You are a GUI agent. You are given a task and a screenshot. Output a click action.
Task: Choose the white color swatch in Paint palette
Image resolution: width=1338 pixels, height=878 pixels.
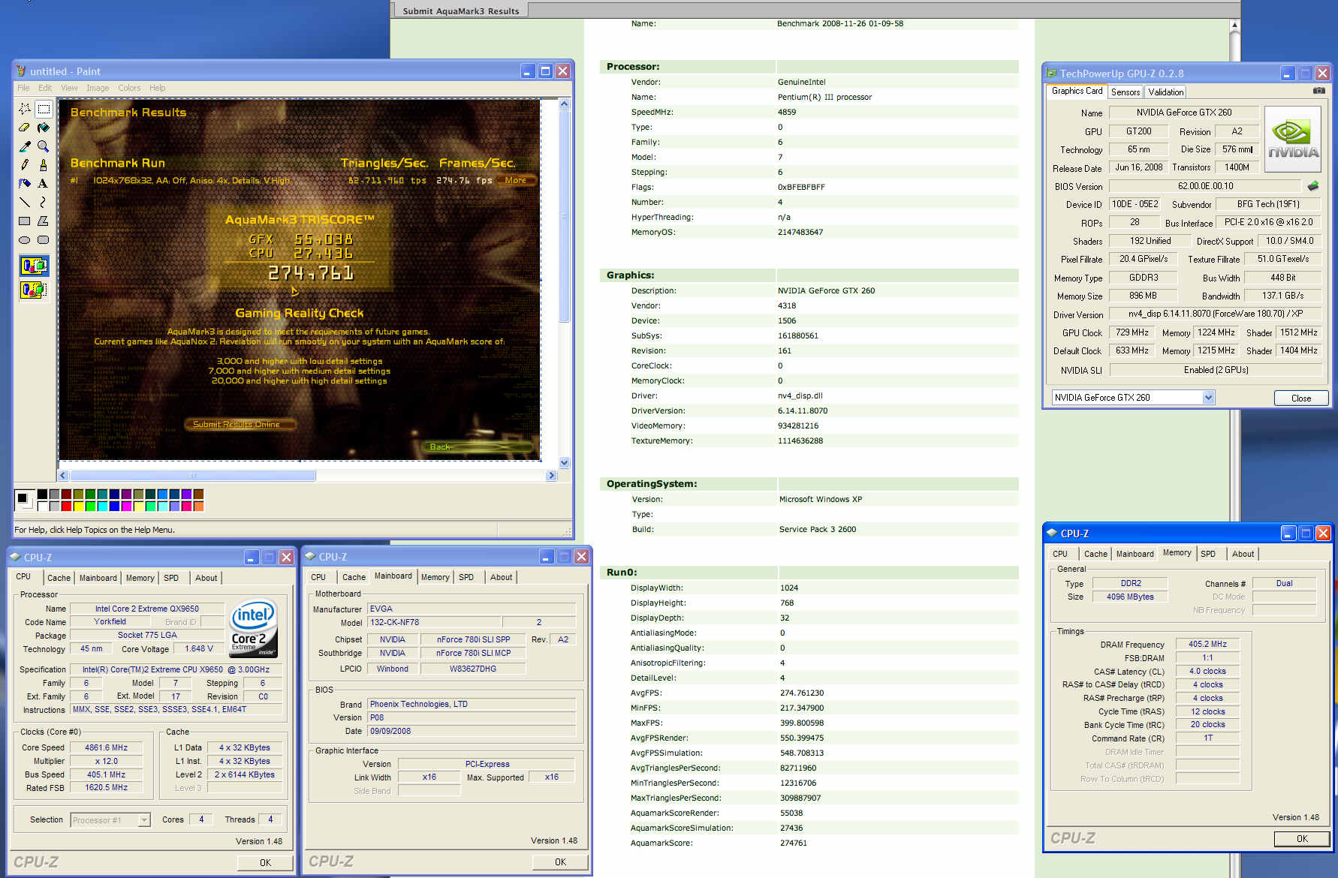coord(42,507)
